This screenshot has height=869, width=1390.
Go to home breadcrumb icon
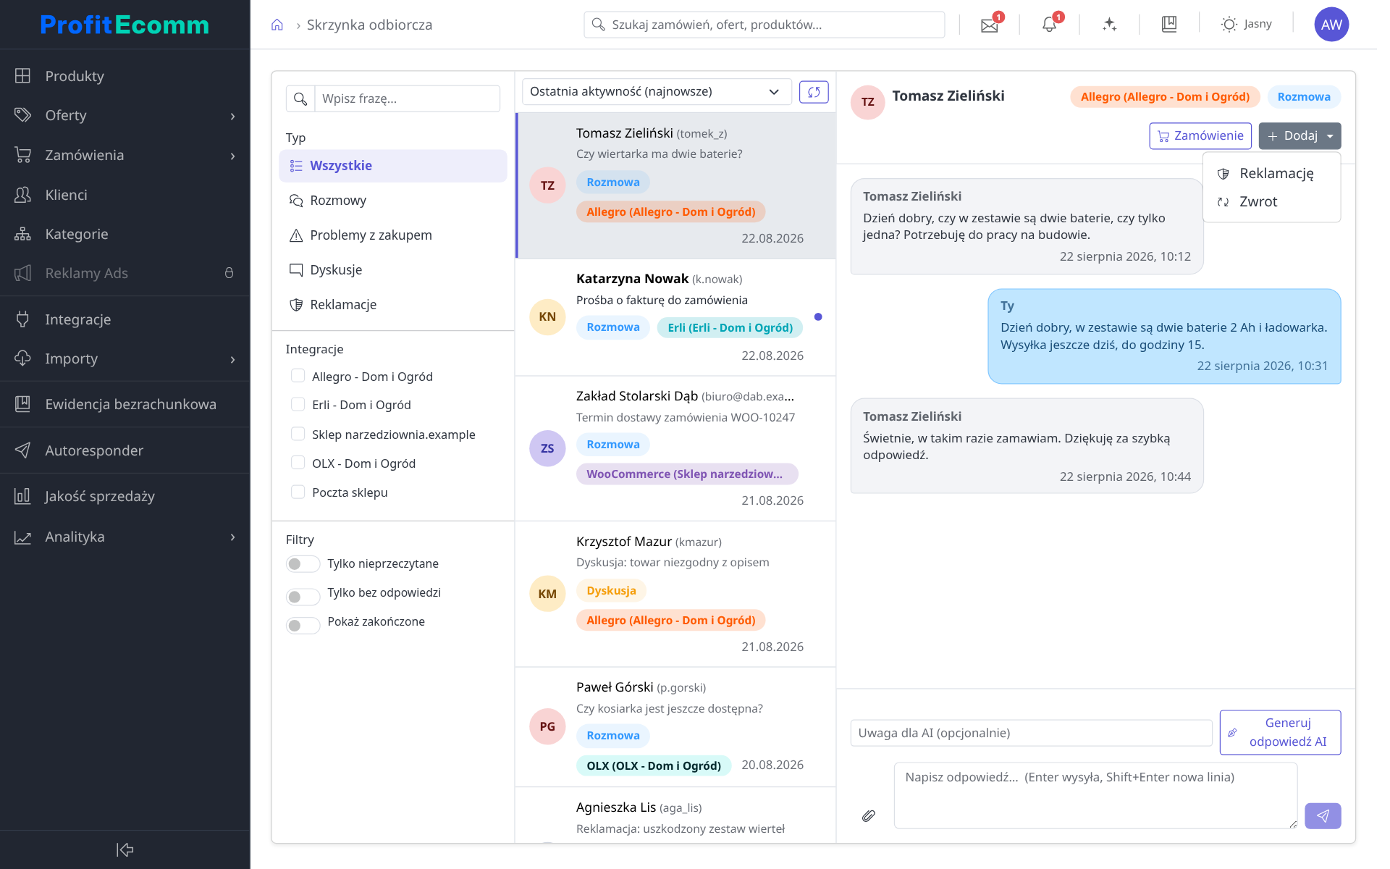[x=277, y=25]
